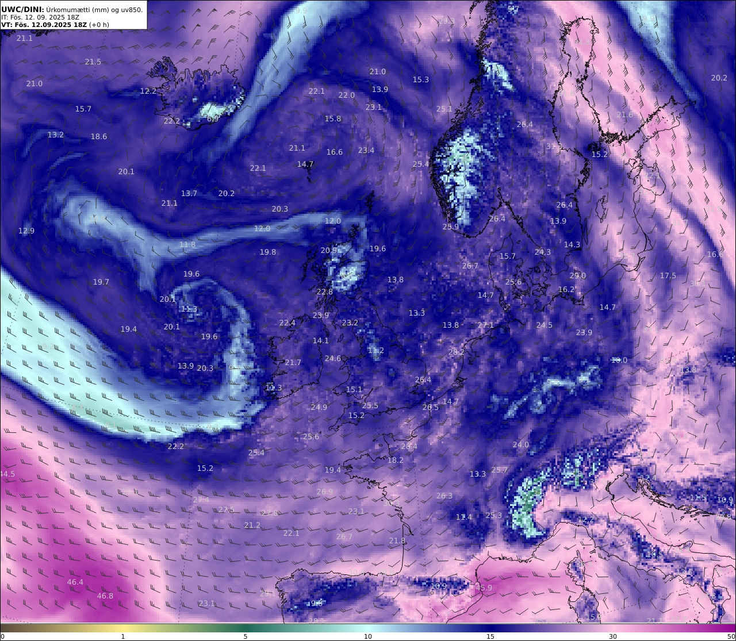Viewport: 736px width, 641px height.
Task: Click the 'IT: Fös. 12. 09. 2025 18Z' line
Action: tap(40, 17)
